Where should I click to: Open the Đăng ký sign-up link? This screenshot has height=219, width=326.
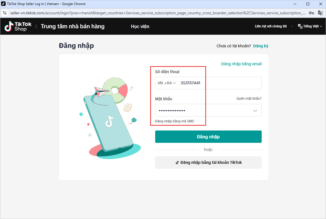pyautogui.click(x=261, y=46)
